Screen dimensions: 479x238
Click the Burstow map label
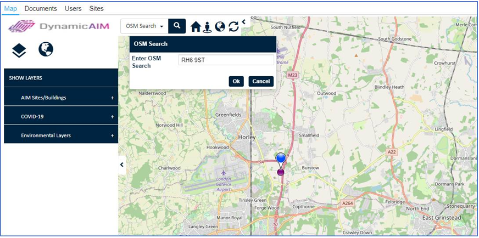pyautogui.click(x=310, y=168)
